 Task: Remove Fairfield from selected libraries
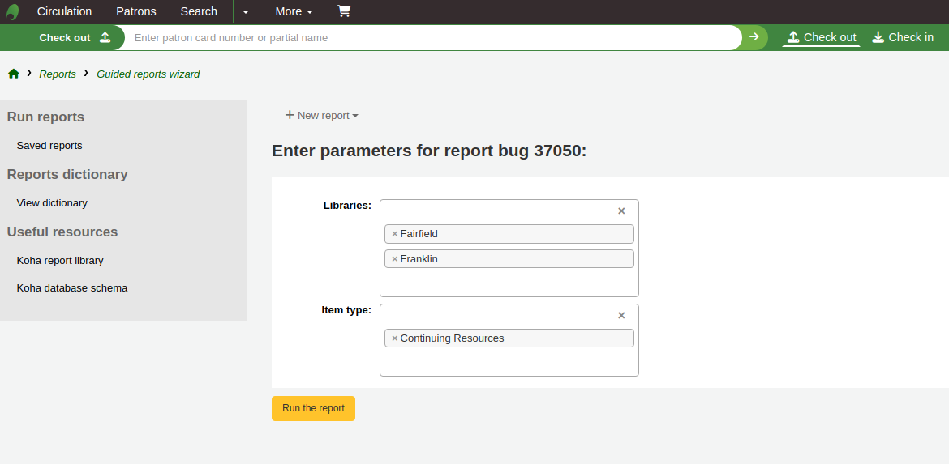395,234
